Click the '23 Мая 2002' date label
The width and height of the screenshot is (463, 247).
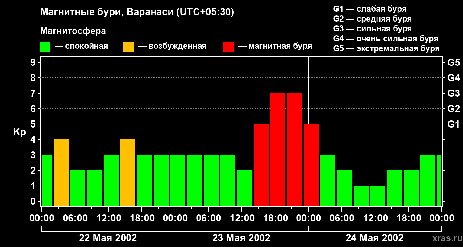click(x=241, y=238)
